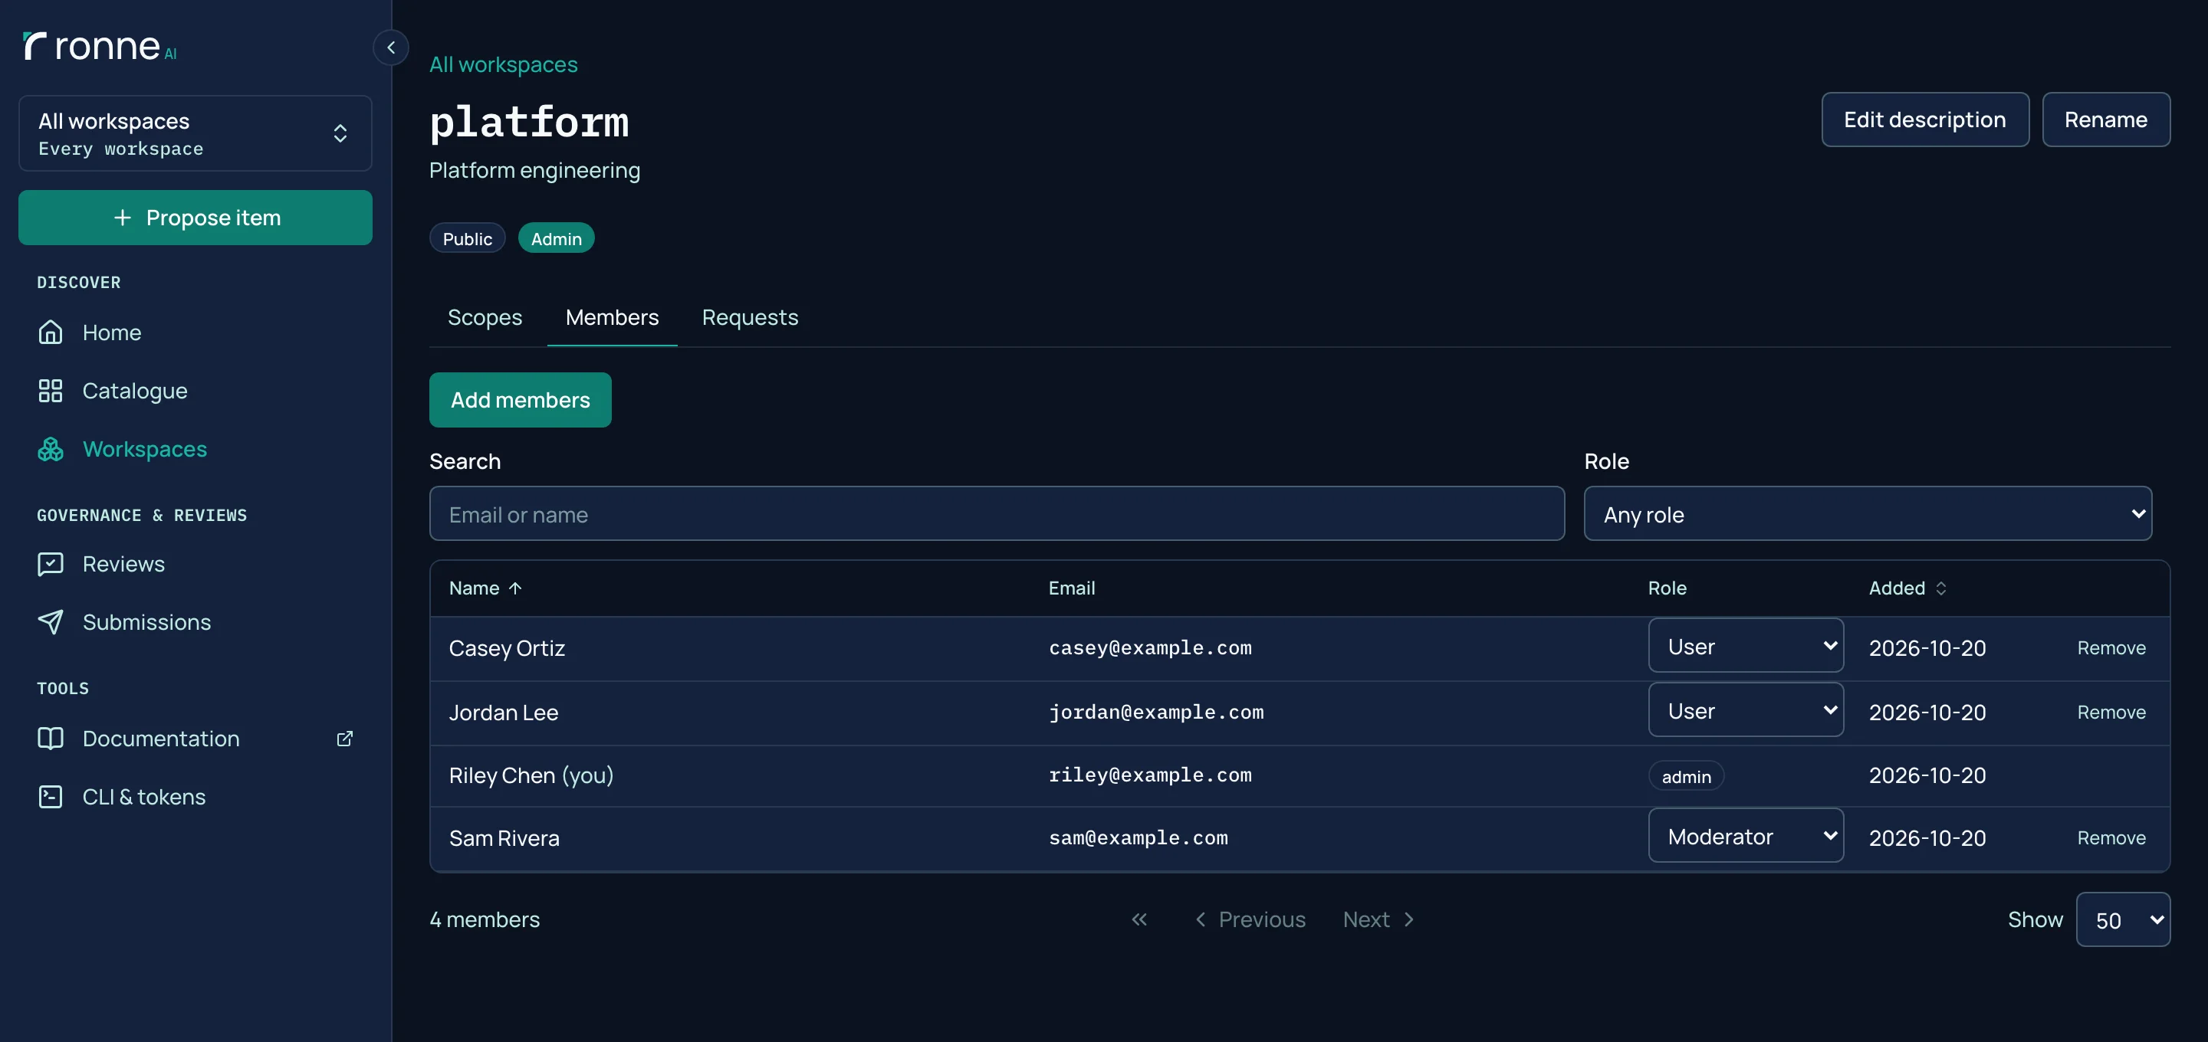
Task: Click the Propose item button
Action: [195, 218]
